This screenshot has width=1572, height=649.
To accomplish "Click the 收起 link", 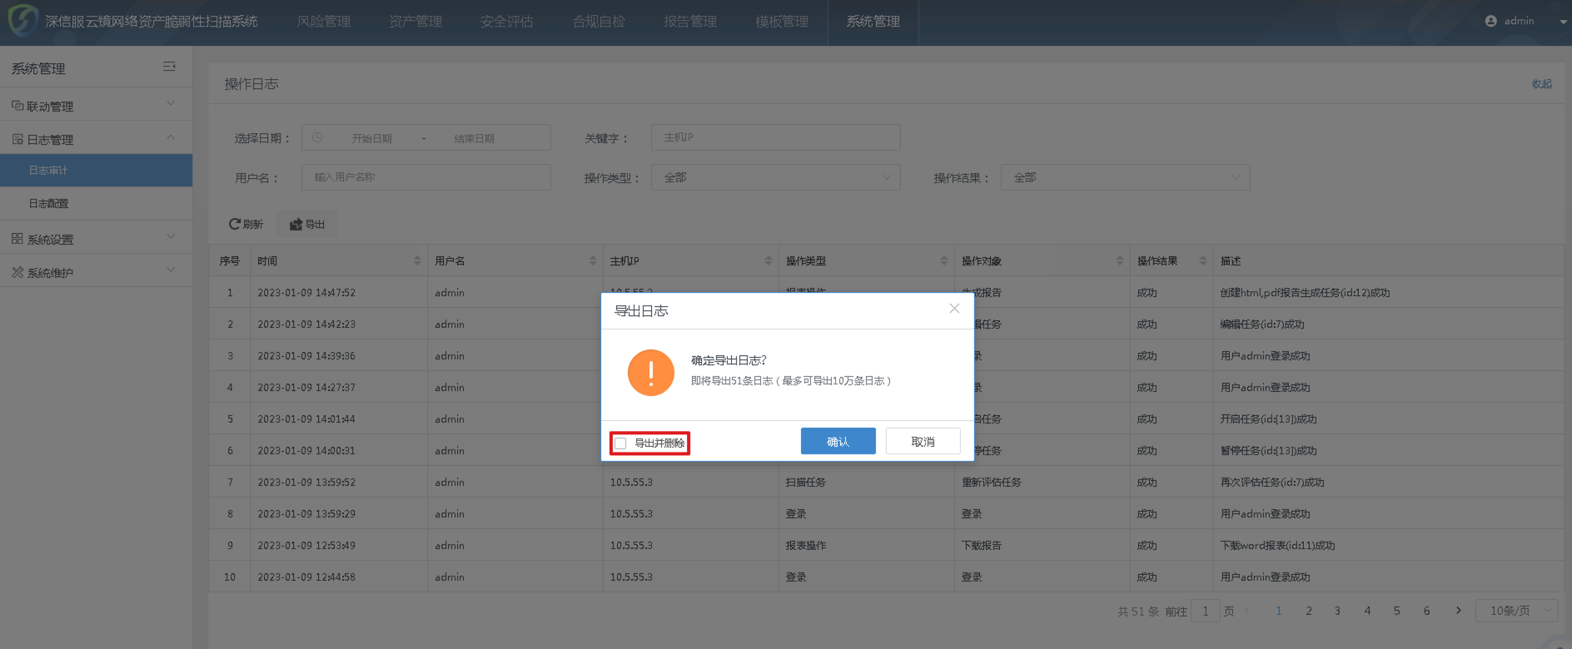I will 1542,84.
